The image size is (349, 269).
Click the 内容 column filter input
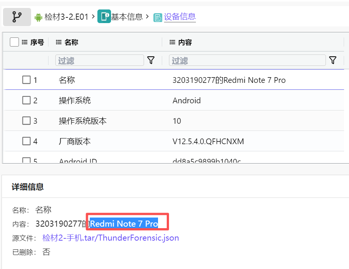tap(247, 60)
